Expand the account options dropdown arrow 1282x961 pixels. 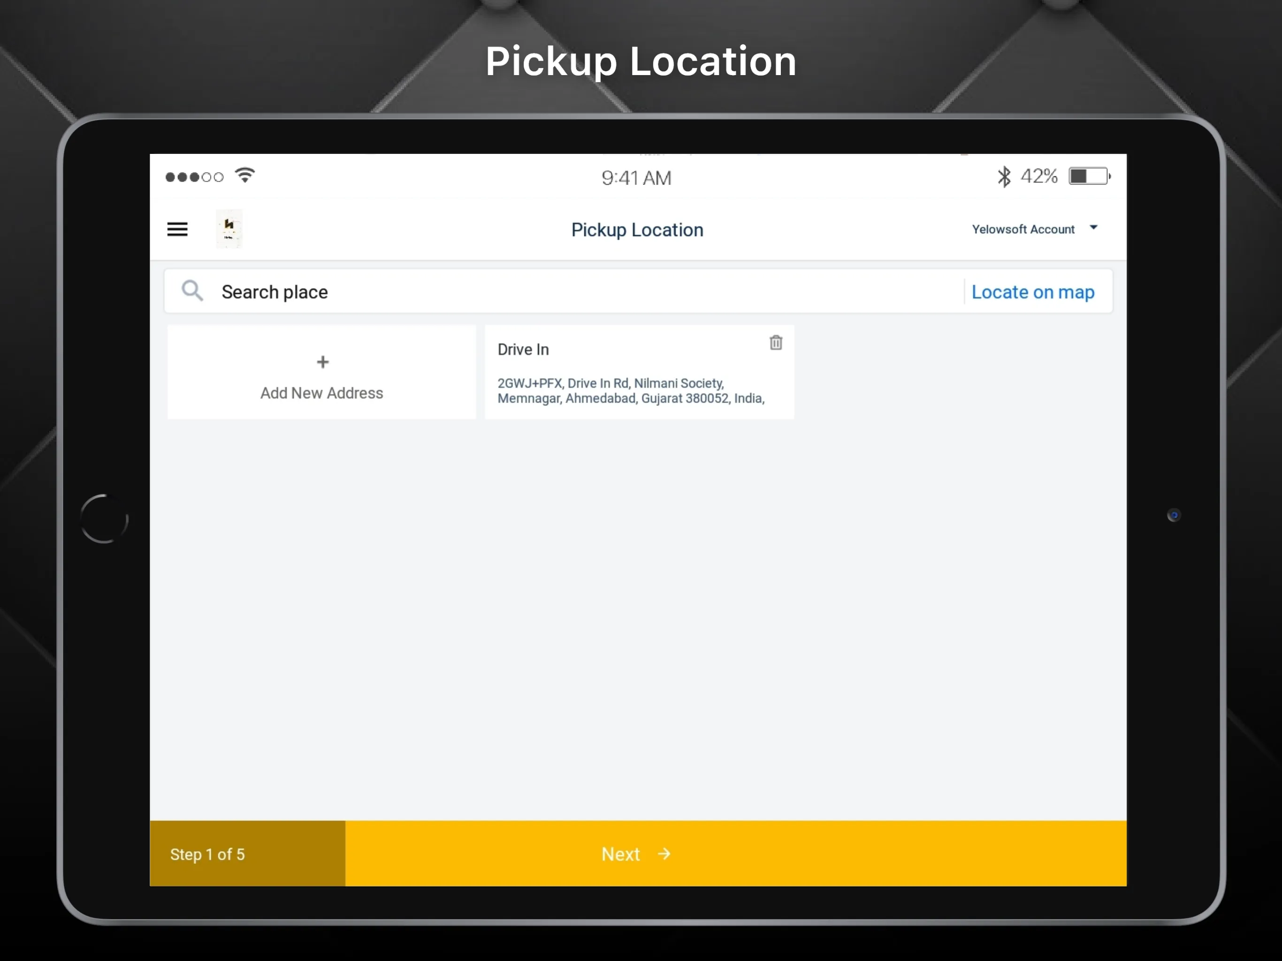pyautogui.click(x=1094, y=228)
